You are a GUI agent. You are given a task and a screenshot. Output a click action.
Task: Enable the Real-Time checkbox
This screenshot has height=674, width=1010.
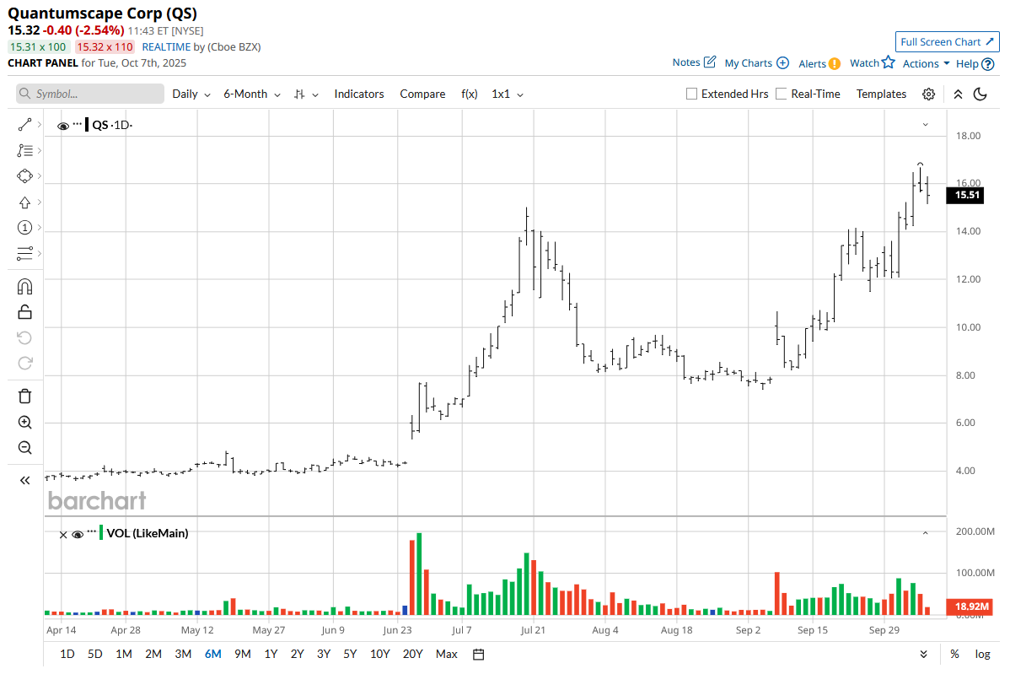pos(782,94)
